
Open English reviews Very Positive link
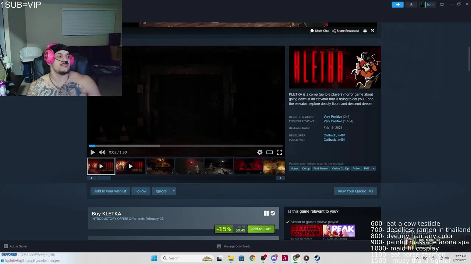pos(333,121)
